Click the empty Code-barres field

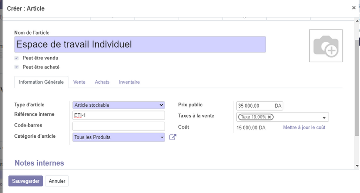coord(119,126)
